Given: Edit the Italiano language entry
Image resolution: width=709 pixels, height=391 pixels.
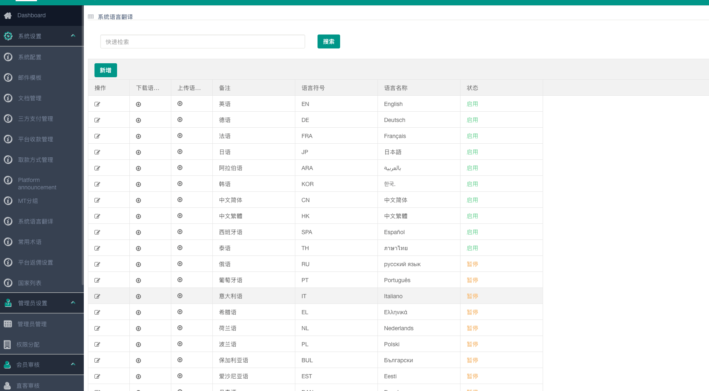Looking at the screenshot, I should click(97, 297).
